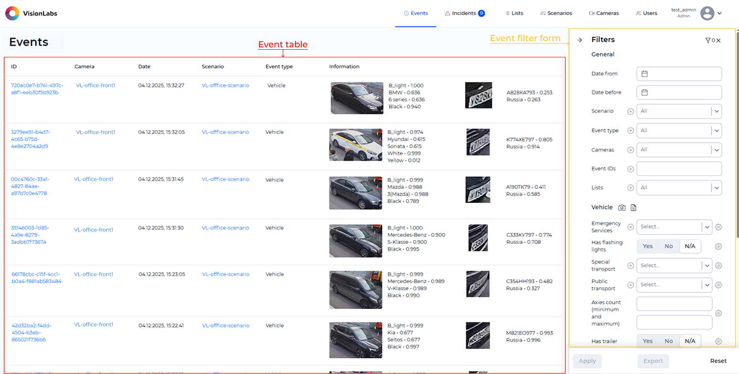
Task: Expand the user account menu chevron
Action: point(721,13)
